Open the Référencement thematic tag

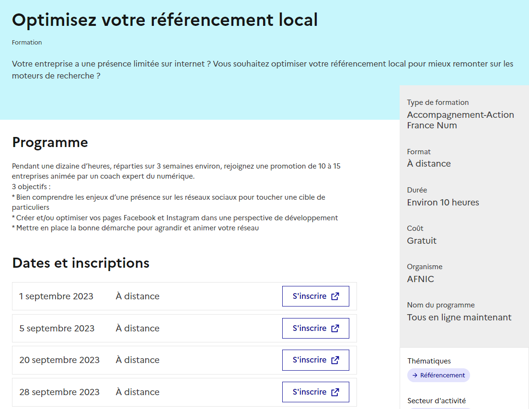[x=442, y=375]
